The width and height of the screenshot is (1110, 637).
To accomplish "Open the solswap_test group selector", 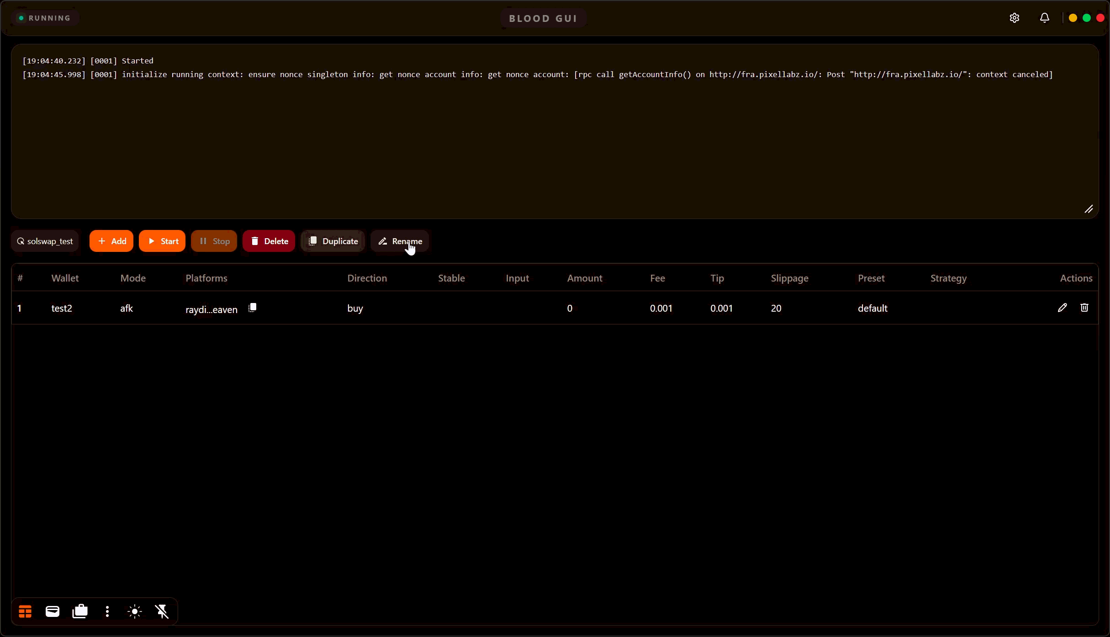I will pyautogui.click(x=45, y=241).
